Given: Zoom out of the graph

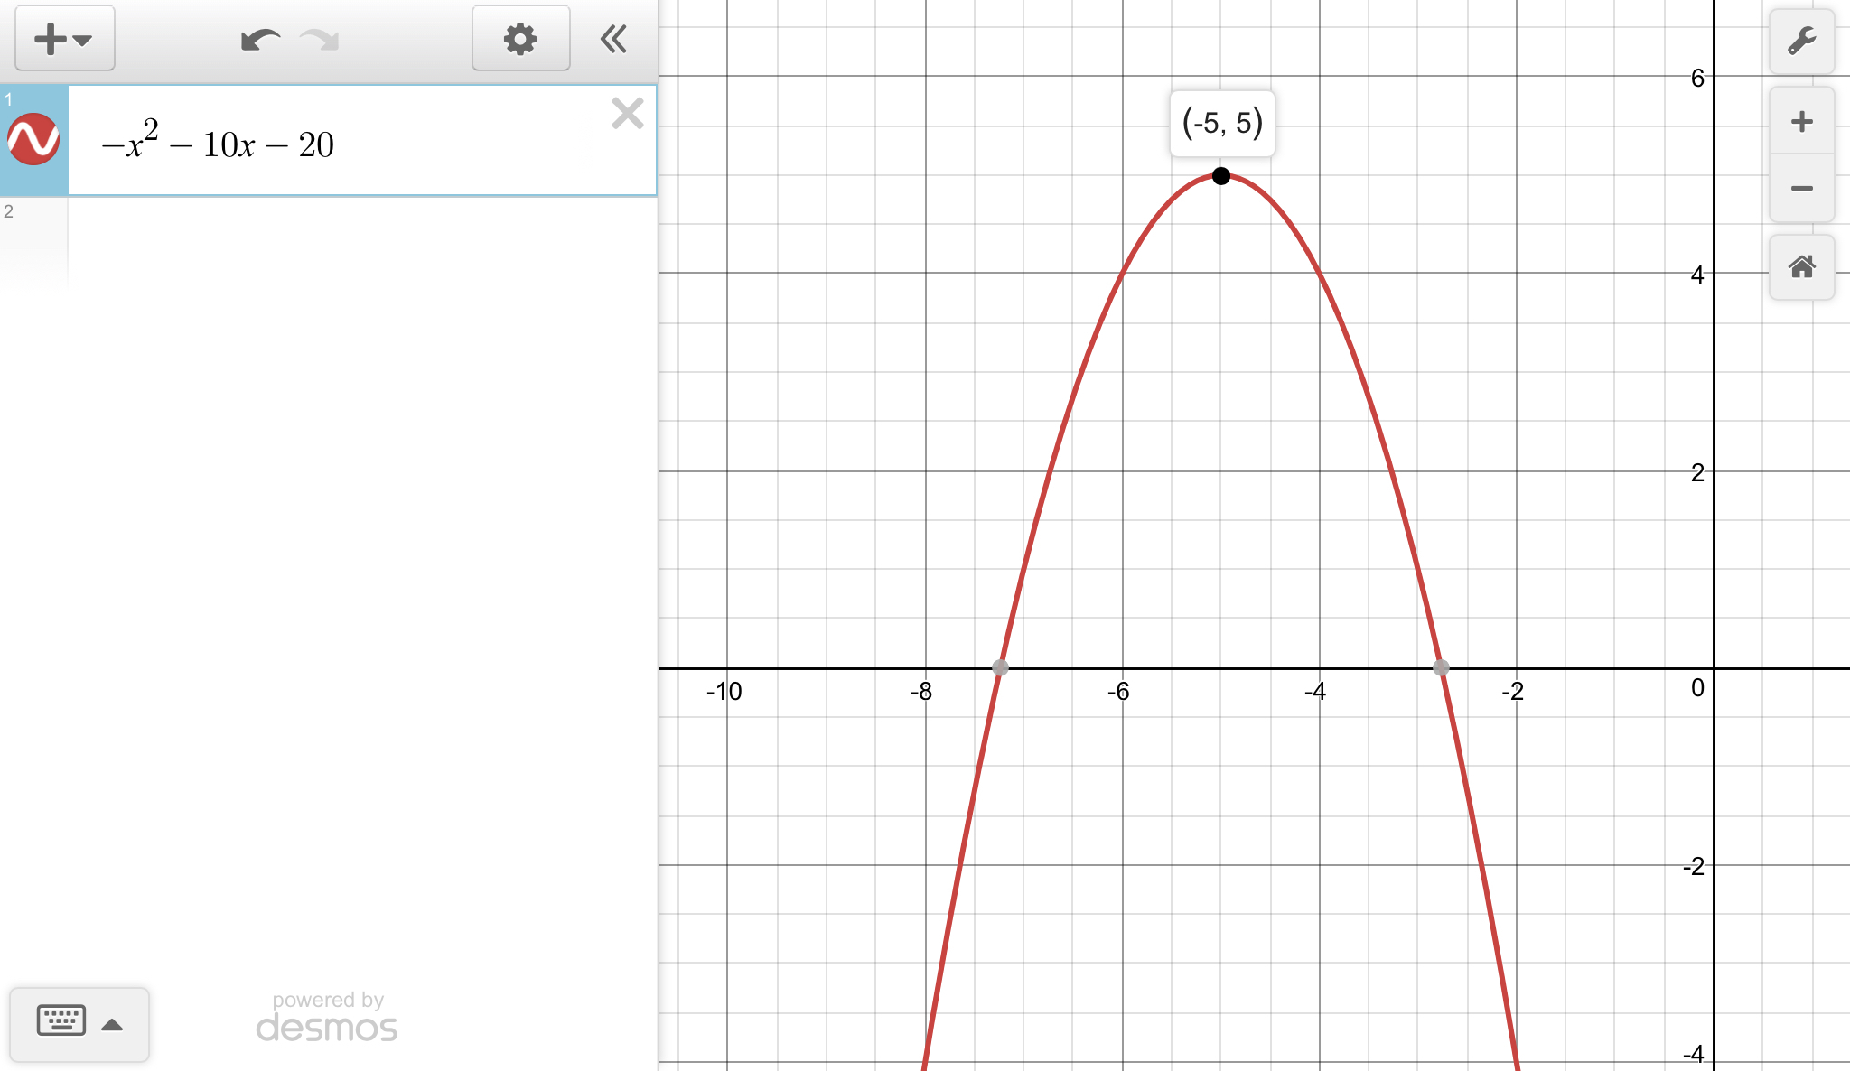Looking at the screenshot, I should click(1801, 188).
